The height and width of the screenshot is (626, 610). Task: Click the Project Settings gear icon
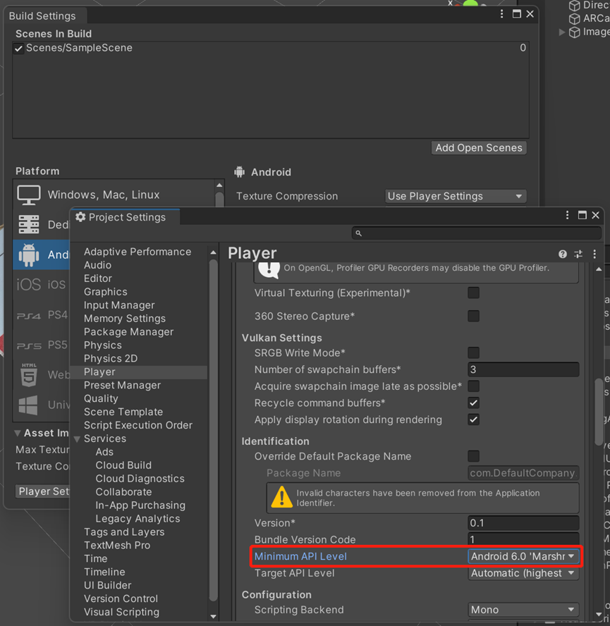point(80,217)
